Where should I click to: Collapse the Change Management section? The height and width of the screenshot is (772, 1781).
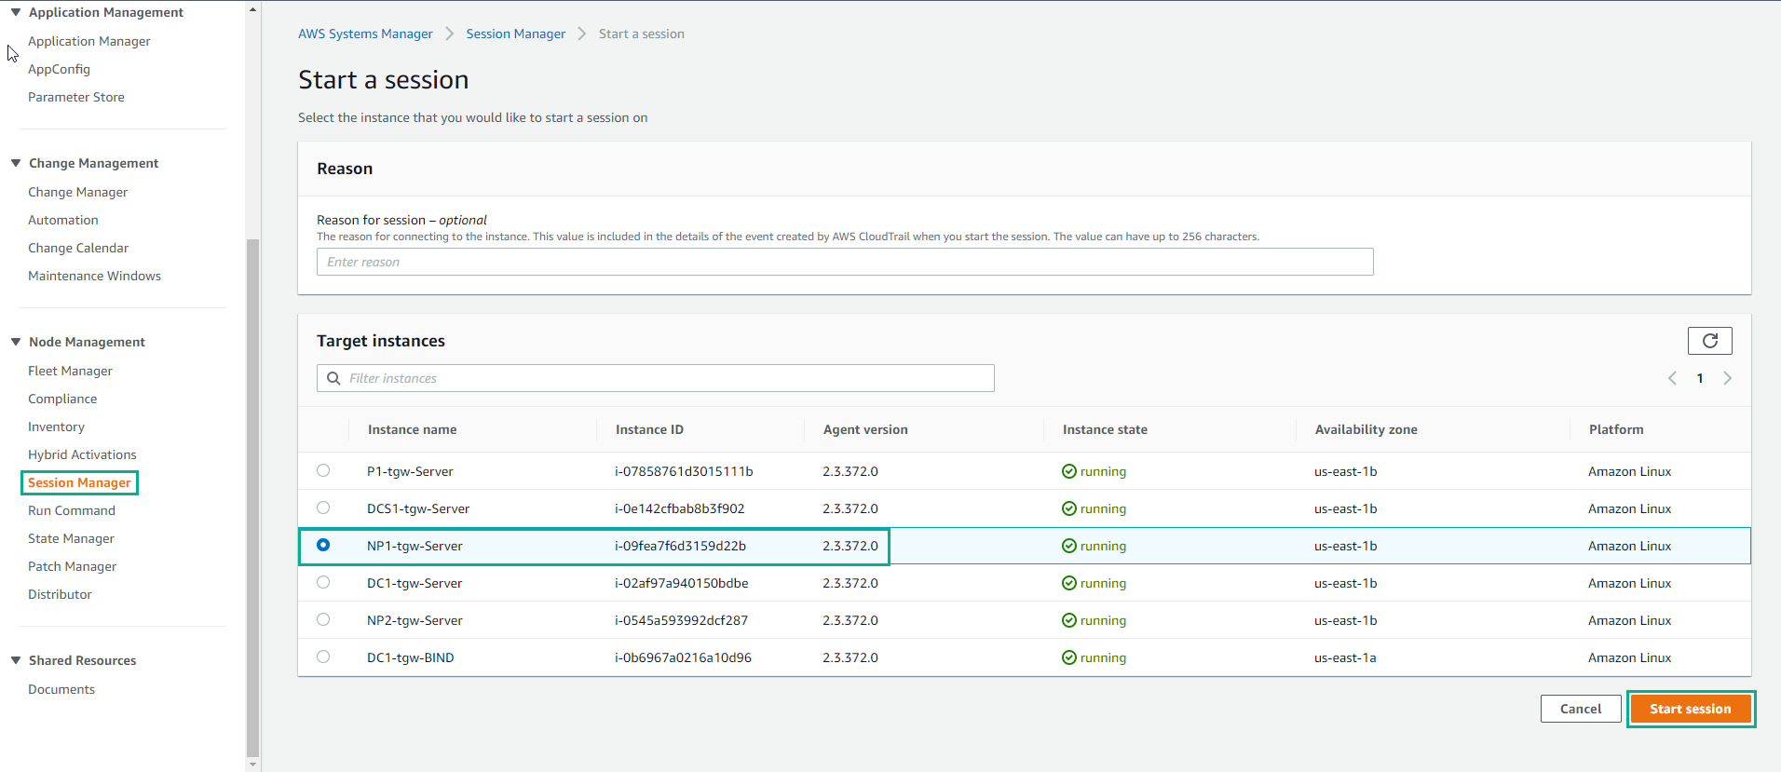[x=16, y=163]
